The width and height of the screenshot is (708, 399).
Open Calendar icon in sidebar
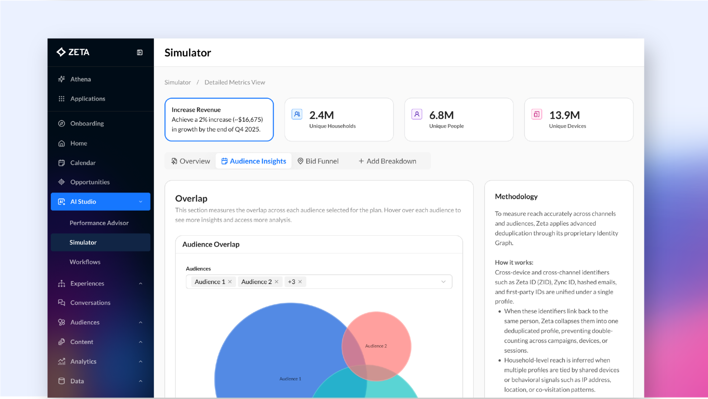pos(62,163)
